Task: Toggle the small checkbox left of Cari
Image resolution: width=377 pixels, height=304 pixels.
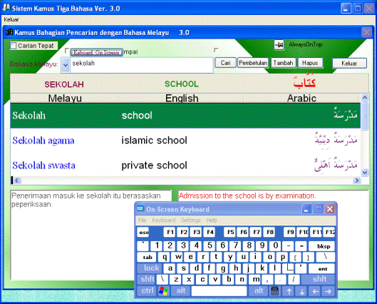Action: (216, 50)
